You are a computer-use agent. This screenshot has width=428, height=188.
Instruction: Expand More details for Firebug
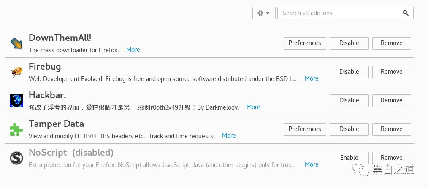coord(312,78)
